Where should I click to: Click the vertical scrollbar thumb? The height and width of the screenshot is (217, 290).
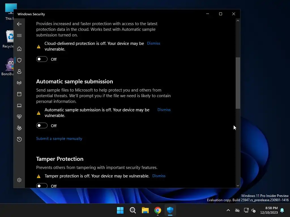point(238,83)
